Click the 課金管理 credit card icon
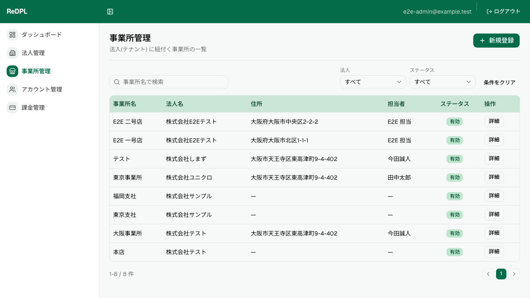Viewport: 530px width, 298px height. tap(12, 108)
